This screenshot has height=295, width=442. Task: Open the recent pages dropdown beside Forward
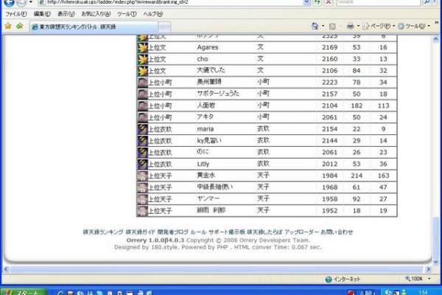[31, 2]
